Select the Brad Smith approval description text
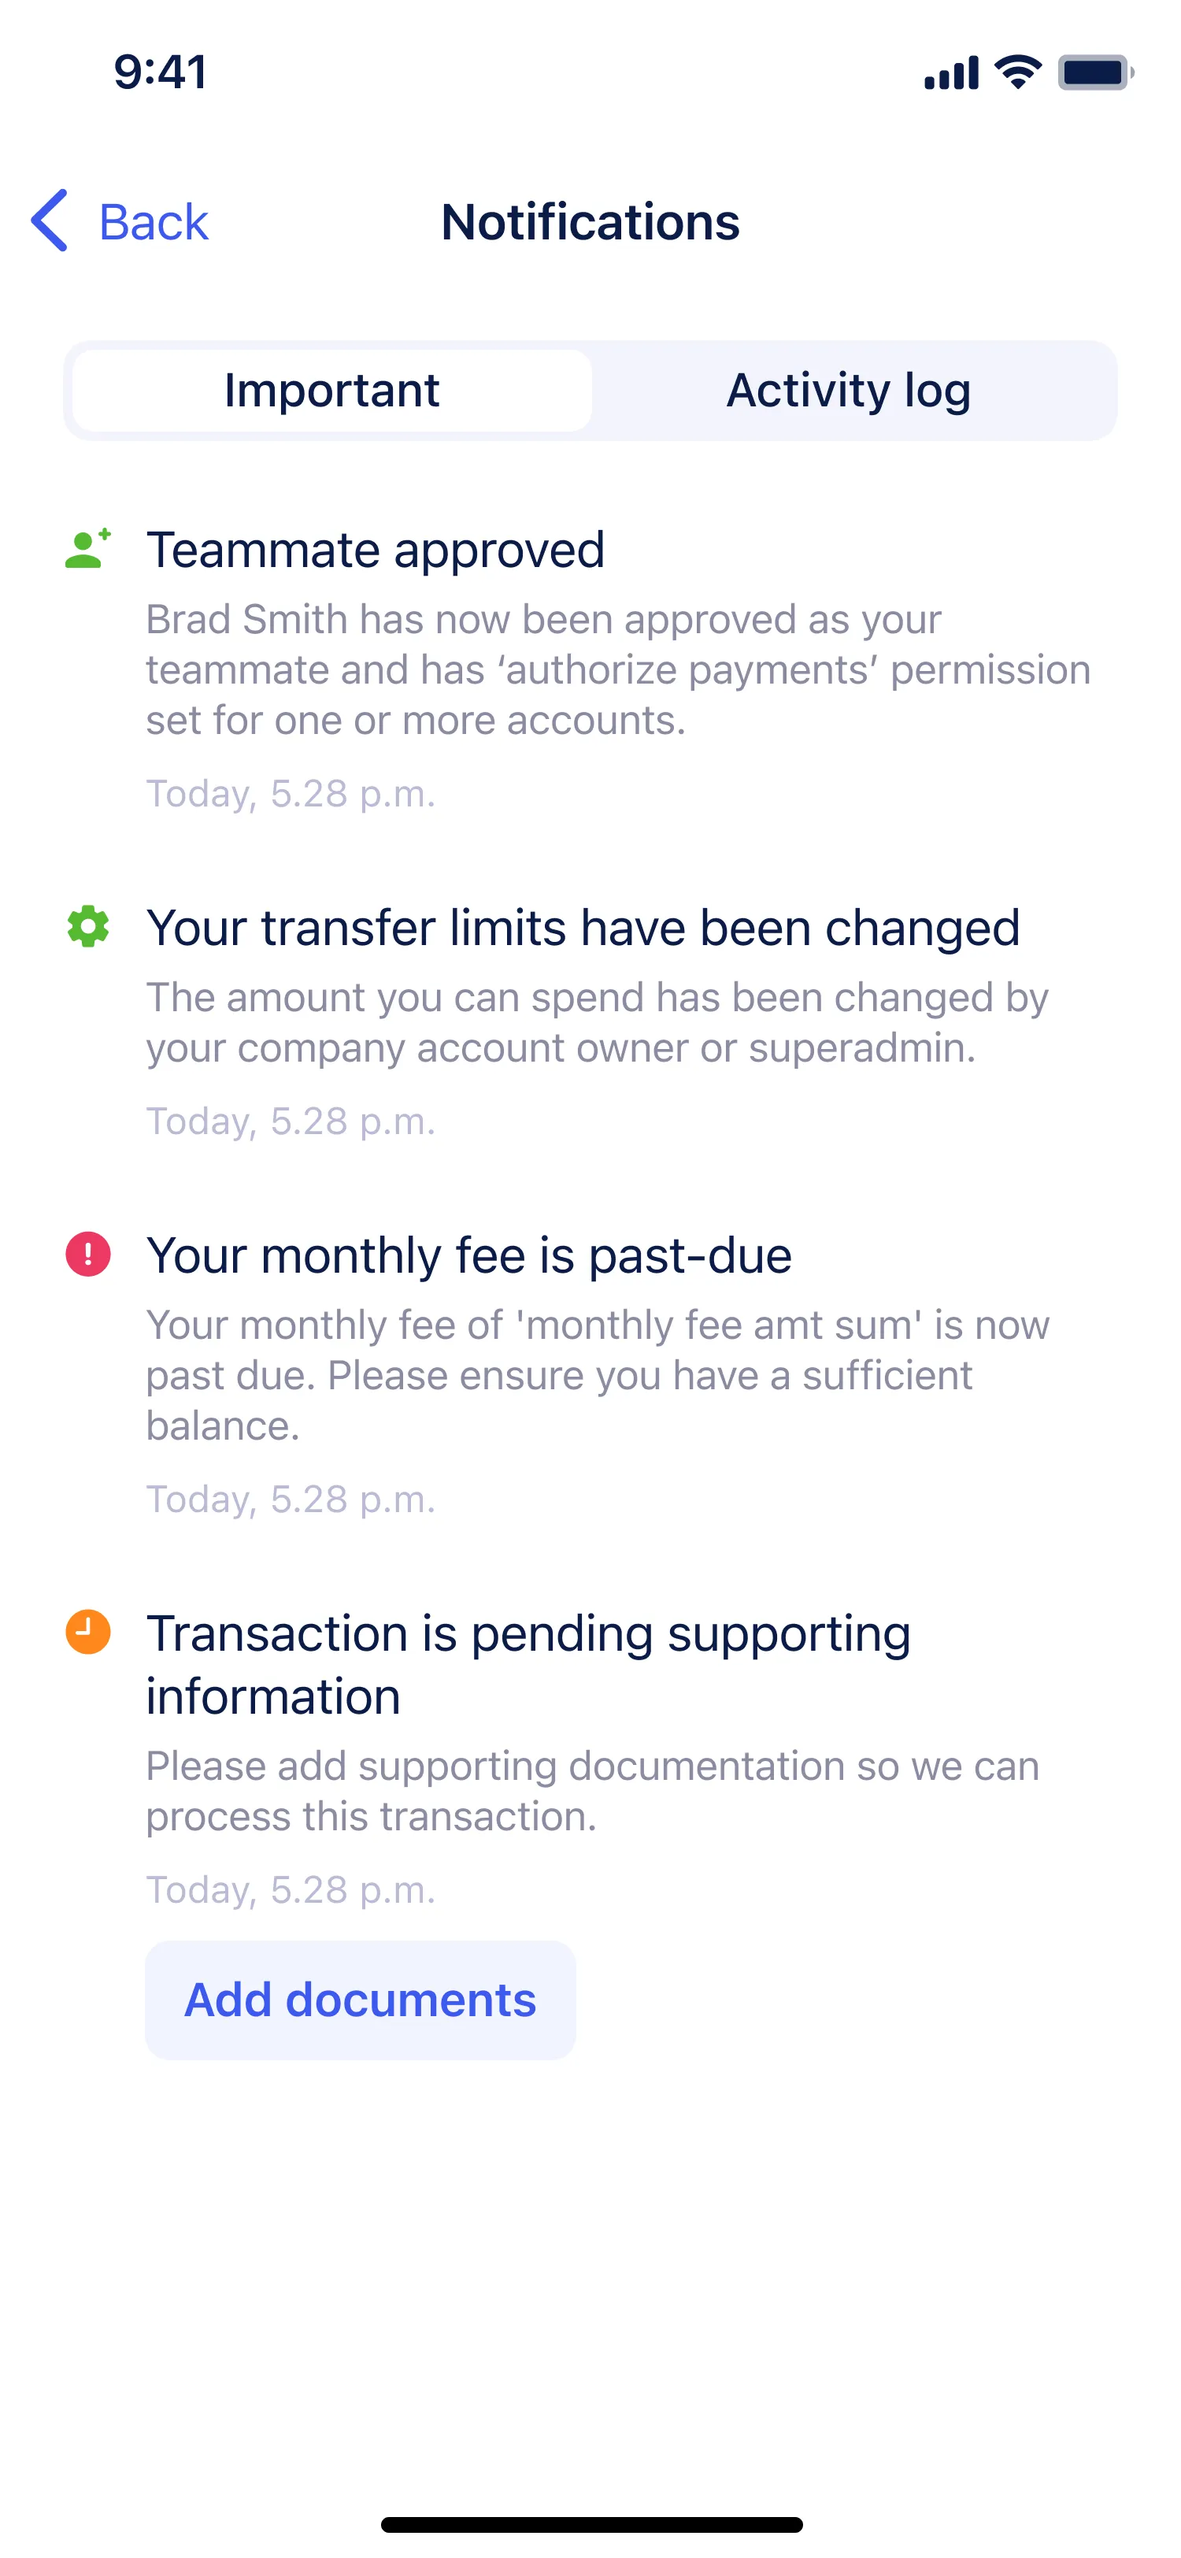 point(618,669)
